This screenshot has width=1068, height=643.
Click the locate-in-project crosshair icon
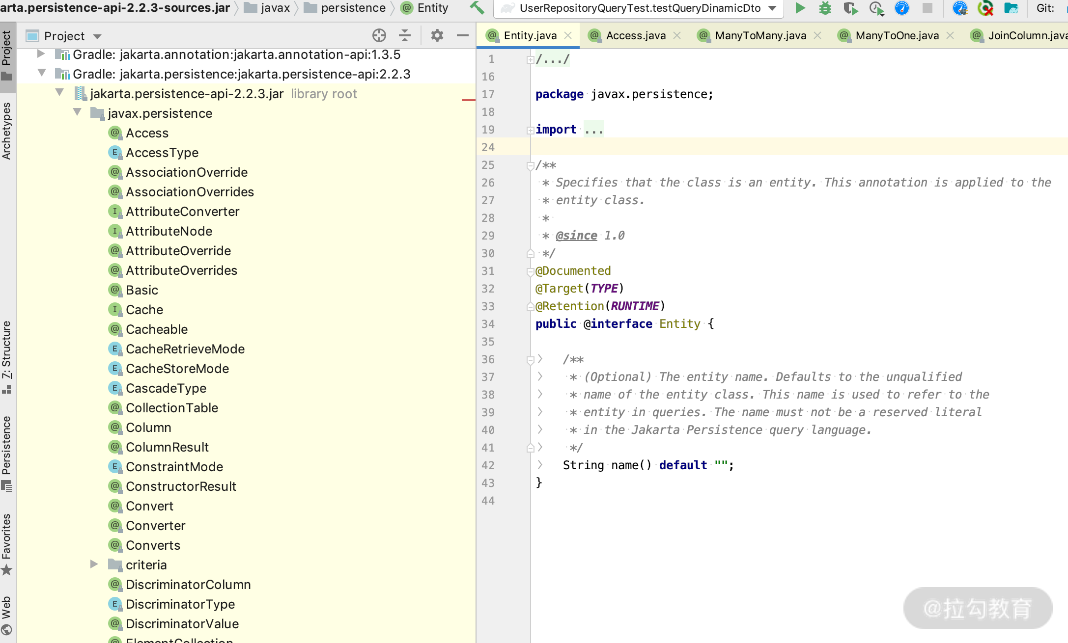coord(379,35)
